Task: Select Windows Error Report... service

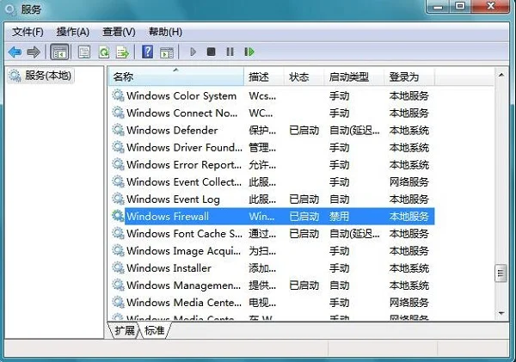Action: click(x=184, y=164)
